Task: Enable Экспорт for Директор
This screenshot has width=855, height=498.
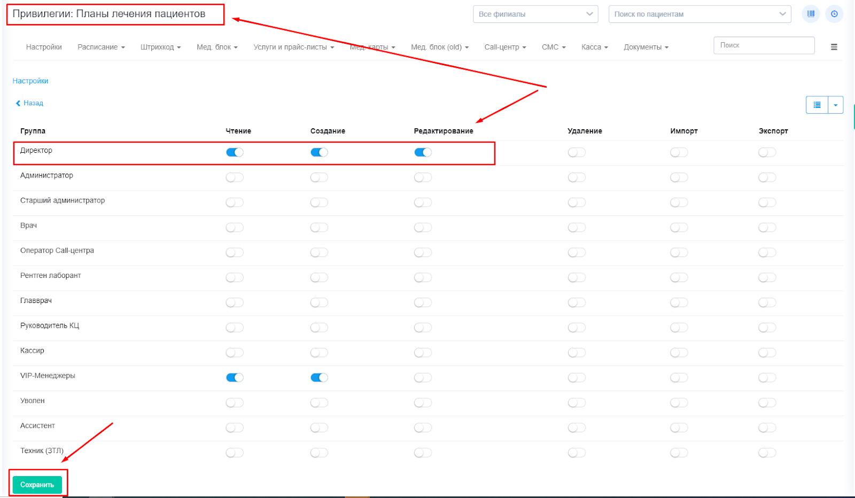Action: (x=767, y=152)
